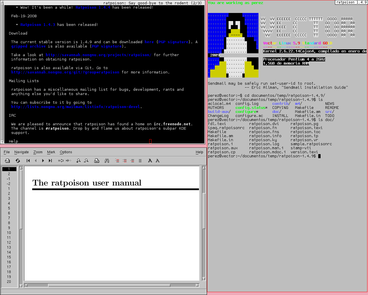Follow the 'Ratpoison 1.4.4' release link
This screenshot has width=368, height=295.
pos(93,7)
